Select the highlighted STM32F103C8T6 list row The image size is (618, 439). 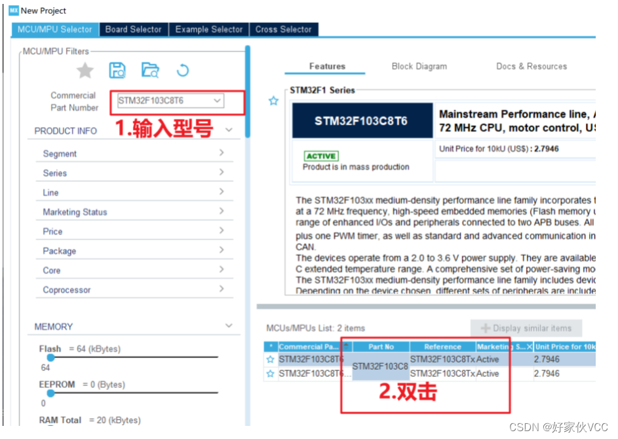point(430,359)
